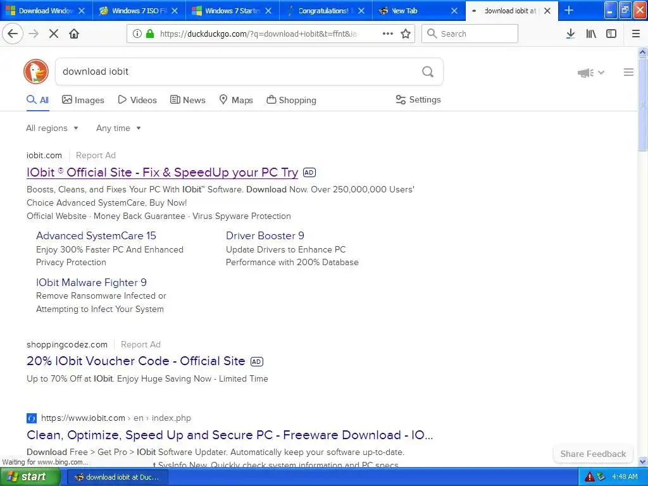Focus the DuckDuckGo search query field

(x=238, y=72)
